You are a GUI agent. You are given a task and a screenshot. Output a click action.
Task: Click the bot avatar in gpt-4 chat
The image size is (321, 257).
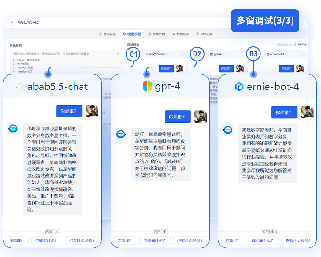(x=121, y=134)
